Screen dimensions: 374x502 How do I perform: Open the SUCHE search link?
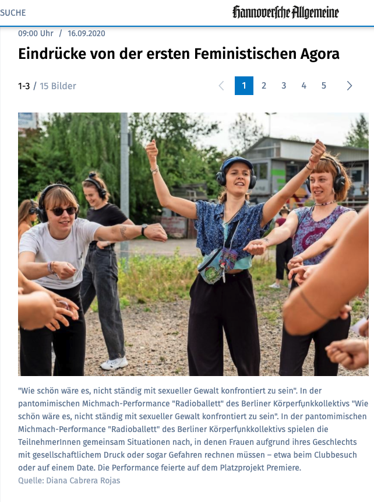pos(13,13)
